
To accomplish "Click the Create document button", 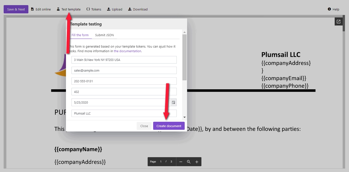I will [x=169, y=126].
